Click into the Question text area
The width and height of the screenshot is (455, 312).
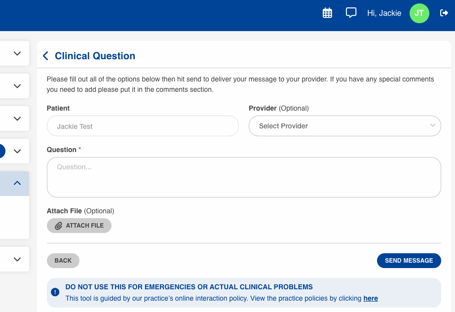243,177
